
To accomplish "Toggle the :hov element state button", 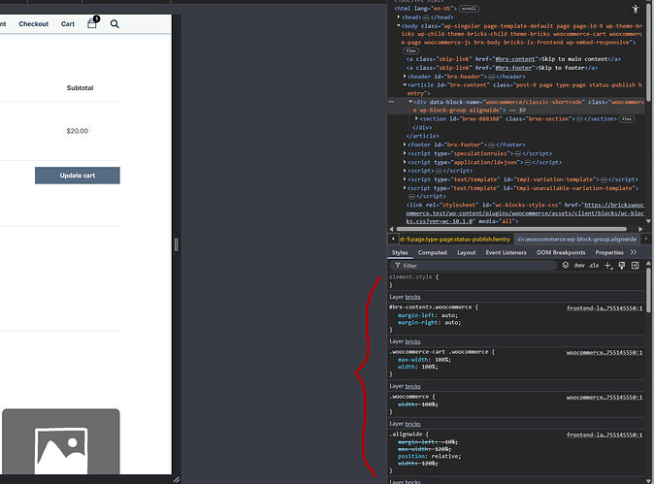I will [x=579, y=265].
